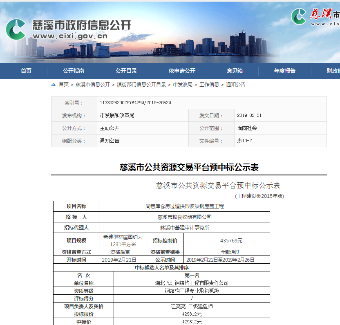This screenshot has width=340, height=325.
Task: Click the 慈溪市政府信息公开 banner title
Action: (x=82, y=25)
